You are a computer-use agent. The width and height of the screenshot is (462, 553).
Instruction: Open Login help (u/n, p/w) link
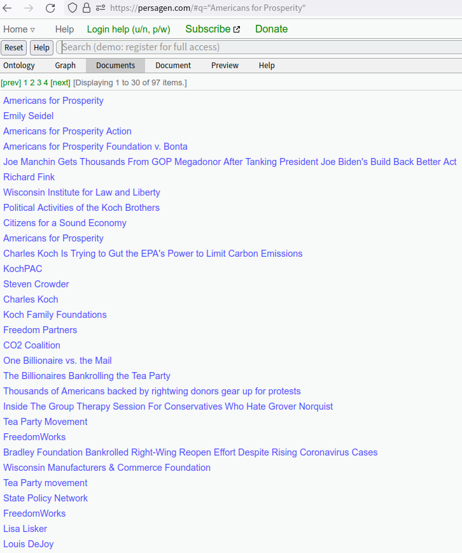pyautogui.click(x=129, y=29)
